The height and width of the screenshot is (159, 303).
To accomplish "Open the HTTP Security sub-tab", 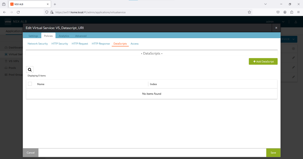I will pos(60,44).
